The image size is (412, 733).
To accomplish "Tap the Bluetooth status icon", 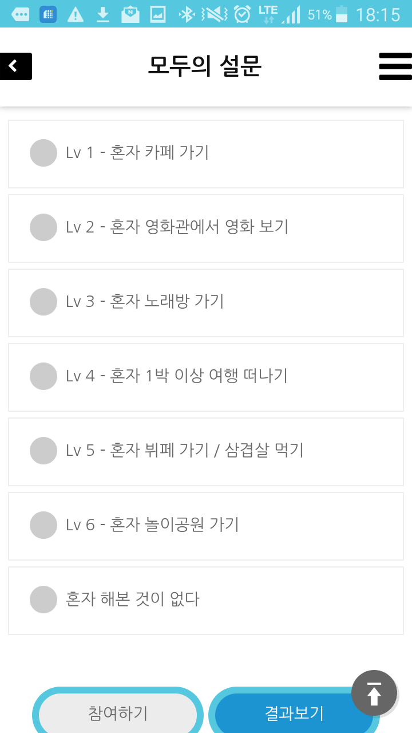I will [187, 14].
